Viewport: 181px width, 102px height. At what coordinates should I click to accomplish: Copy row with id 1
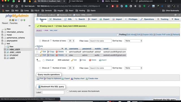point(51,52)
